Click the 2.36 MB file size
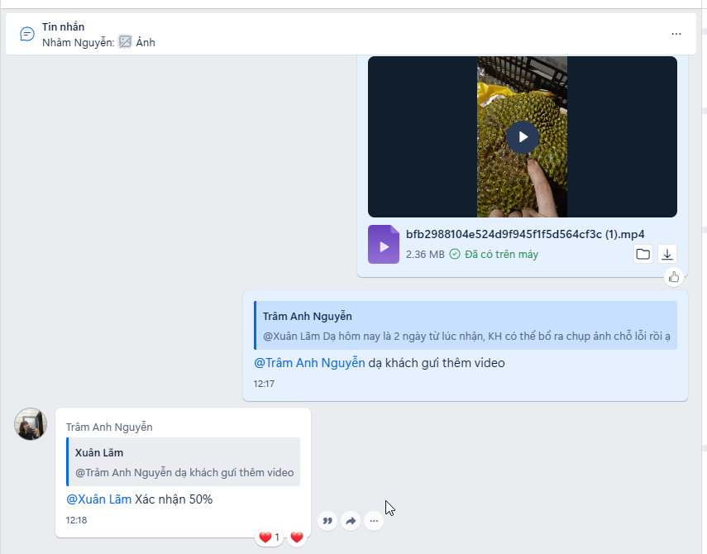The image size is (707, 554). tap(425, 254)
